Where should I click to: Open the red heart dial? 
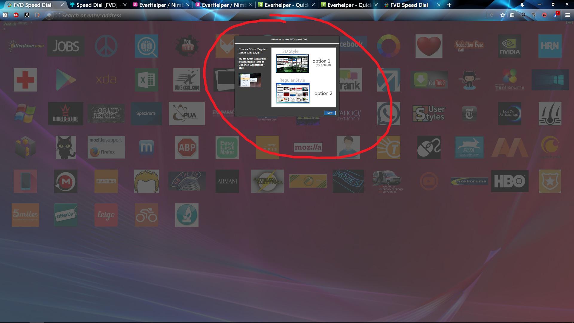429,46
